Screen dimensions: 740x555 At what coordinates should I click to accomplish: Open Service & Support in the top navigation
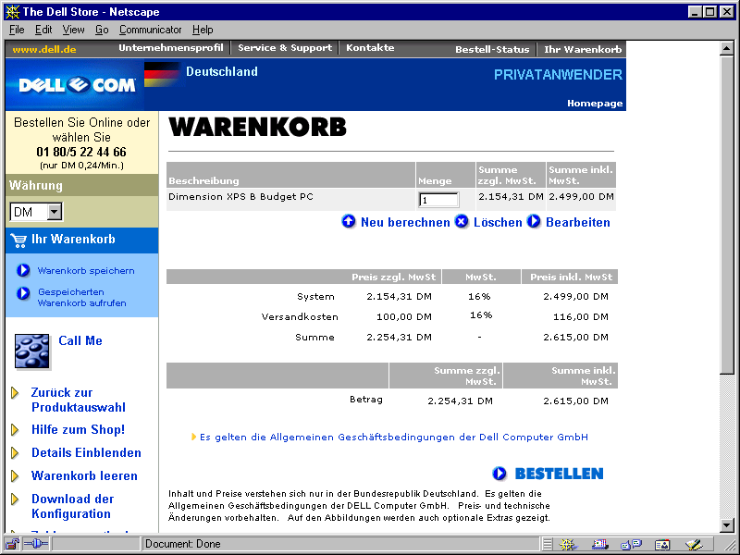[x=285, y=48]
